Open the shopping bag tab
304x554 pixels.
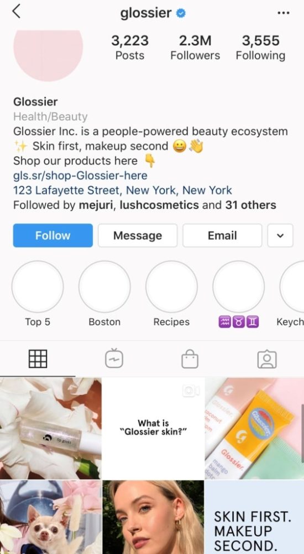190,359
